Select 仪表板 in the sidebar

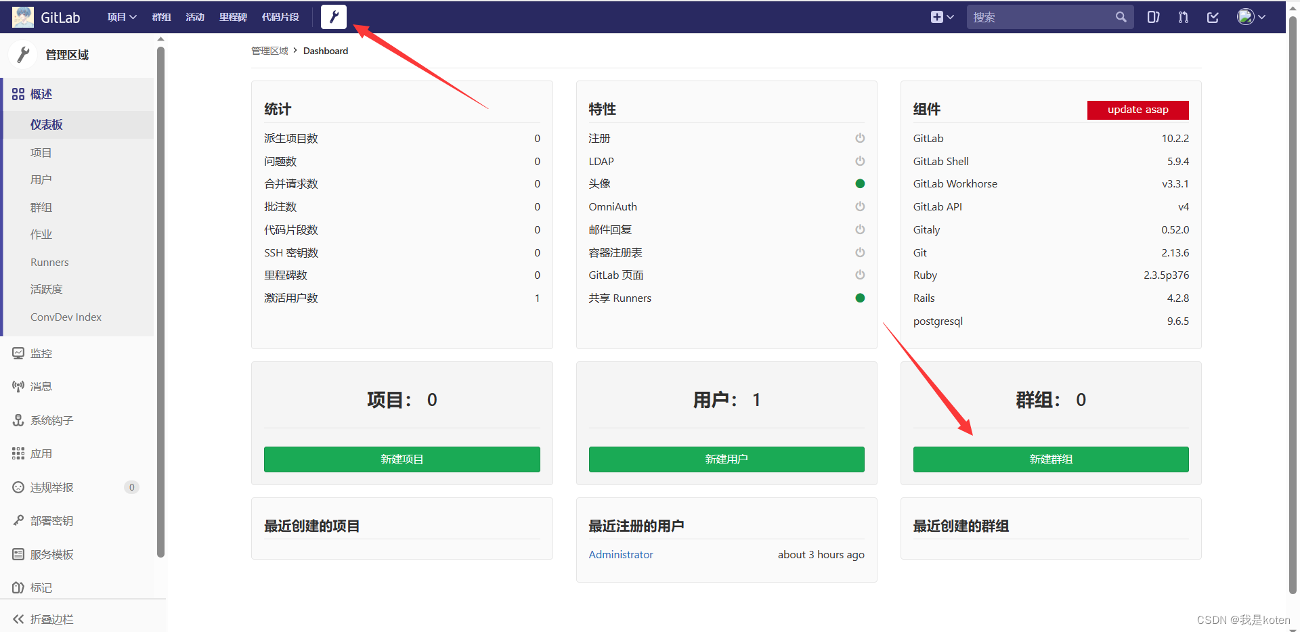[79, 125]
